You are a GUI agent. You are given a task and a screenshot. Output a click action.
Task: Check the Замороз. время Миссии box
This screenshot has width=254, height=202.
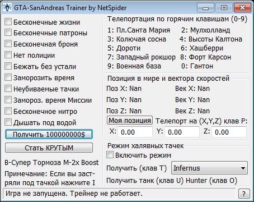pos(8,100)
